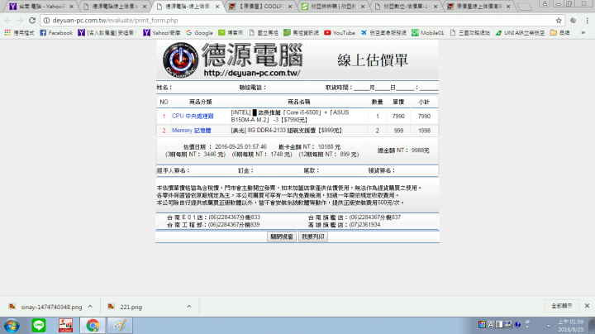This screenshot has width=595, height=334.
Task: Go back to previous page
Action: coord(8,21)
